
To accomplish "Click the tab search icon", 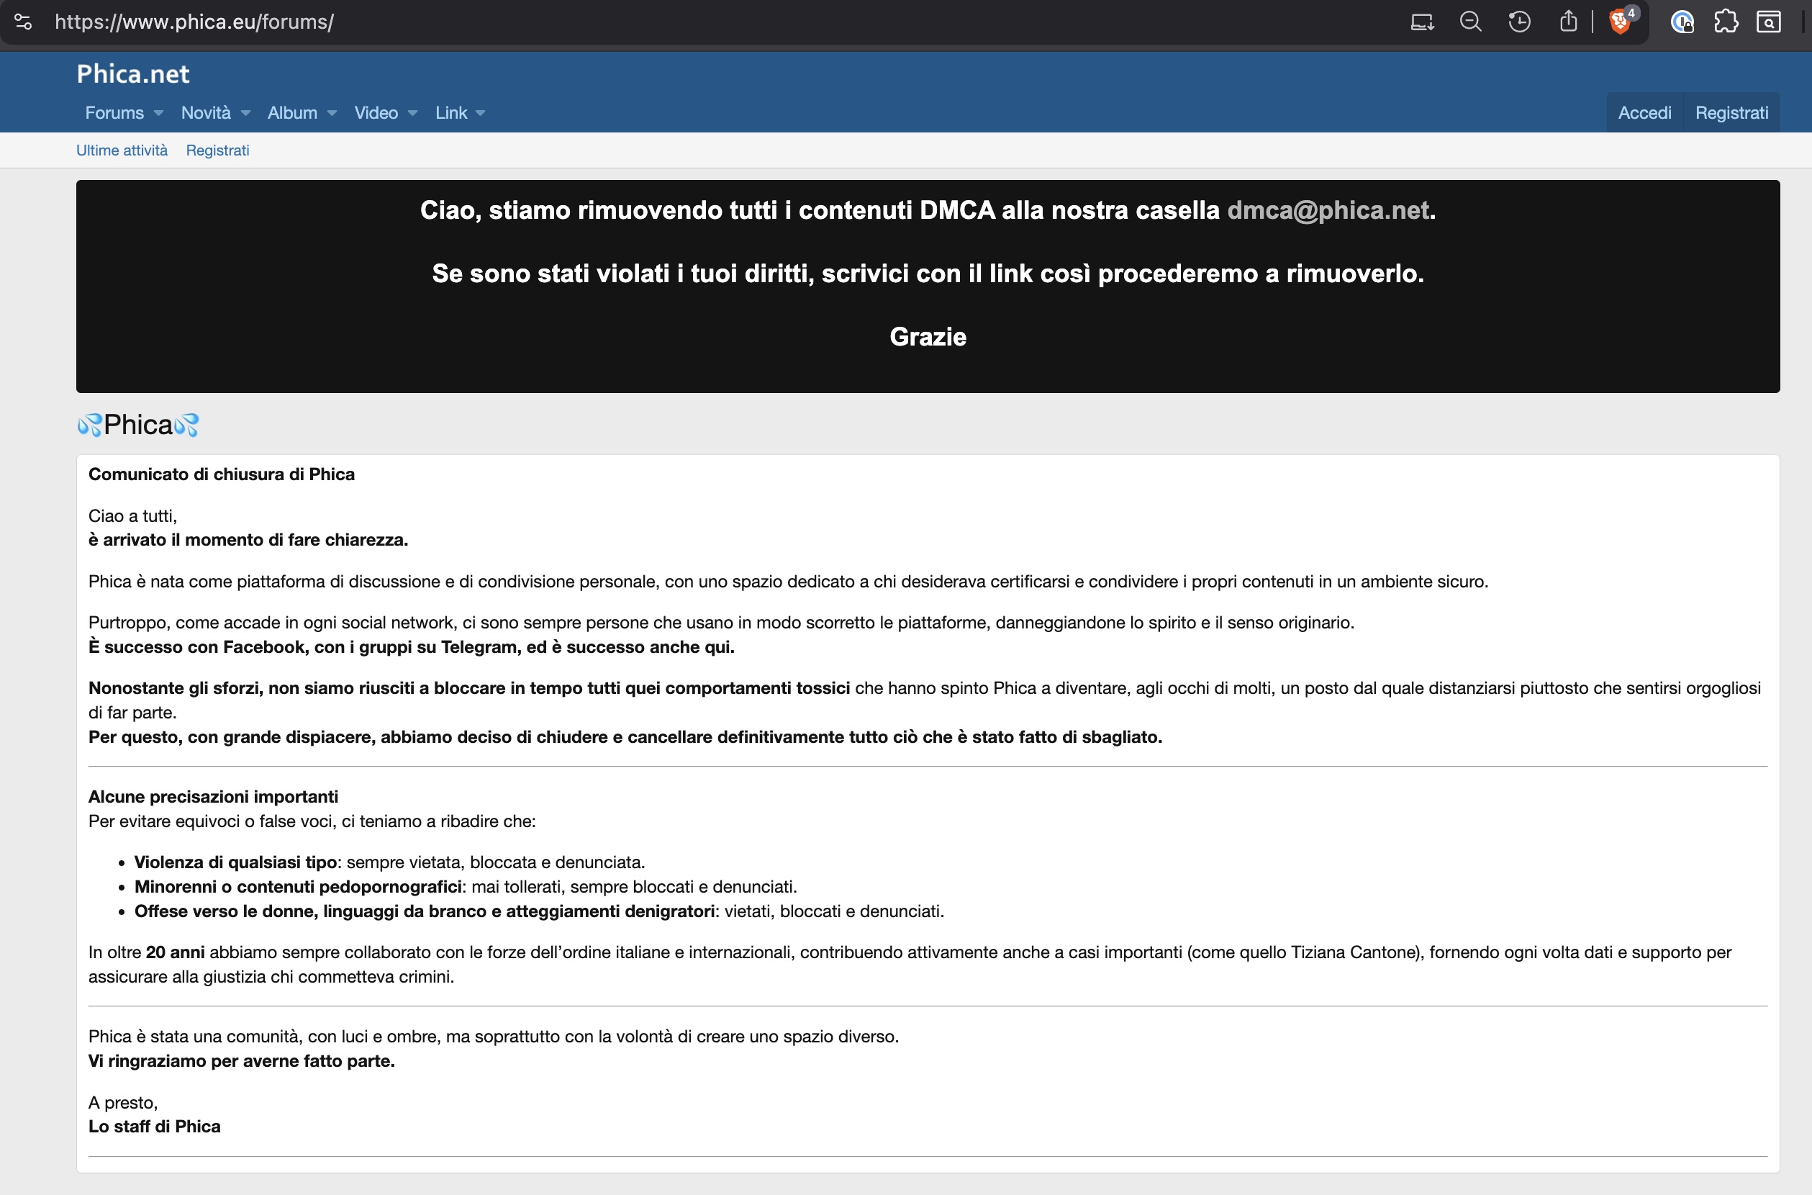I will [x=1769, y=22].
